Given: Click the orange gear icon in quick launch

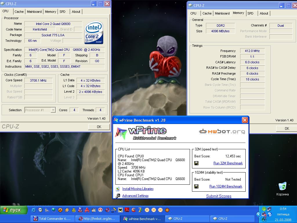Looking at the screenshot, I should click(167, 210).
